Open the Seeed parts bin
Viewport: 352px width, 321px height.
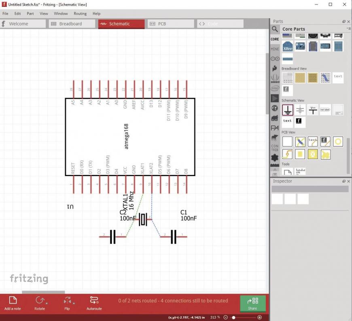275,79
